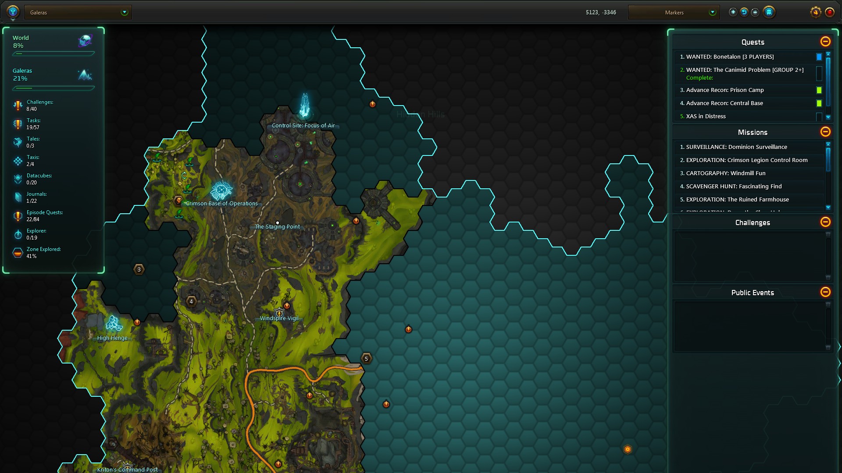Click the World 8% progress bar
This screenshot has height=473, width=842.
click(54, 54)
